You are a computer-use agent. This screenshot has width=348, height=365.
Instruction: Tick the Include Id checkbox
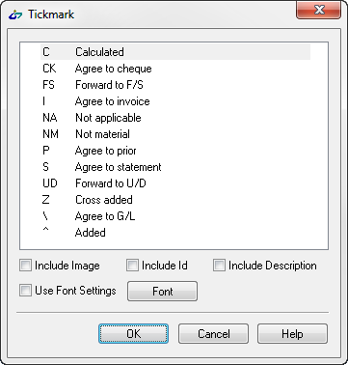pyautogui.click(x=132, y=266)
